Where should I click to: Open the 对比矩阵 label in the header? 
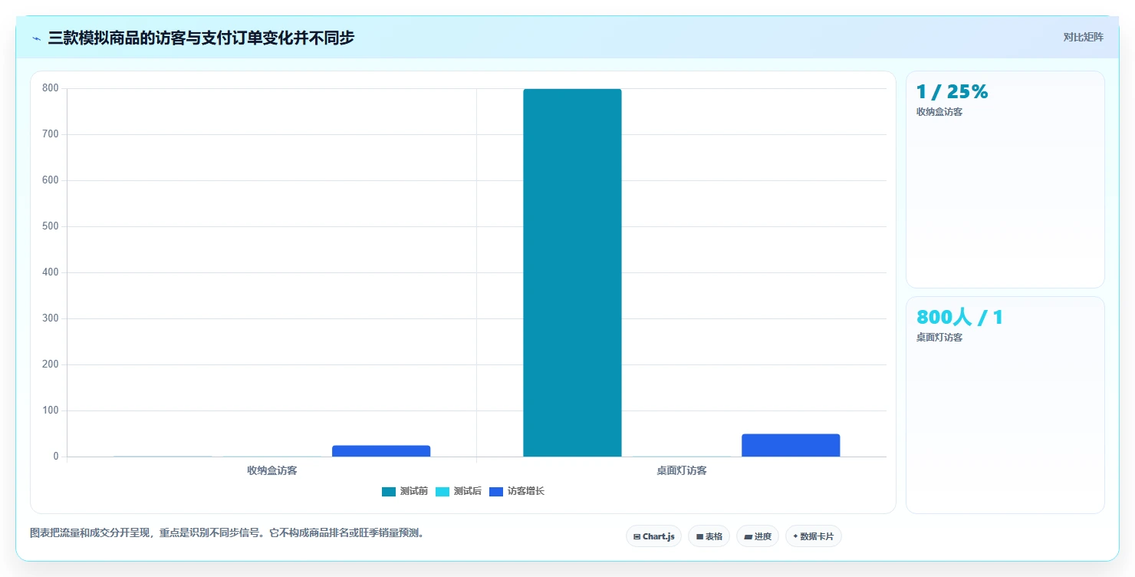tap(1083, 38)
